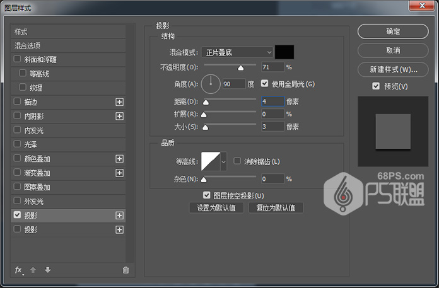439x288 pixels.
Task: Enable the 斜面和浮雕 checkbox
Action: [17, 59]
